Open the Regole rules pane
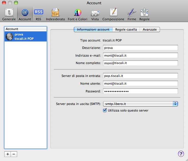 pyautogui.click(x=144, y=14)
